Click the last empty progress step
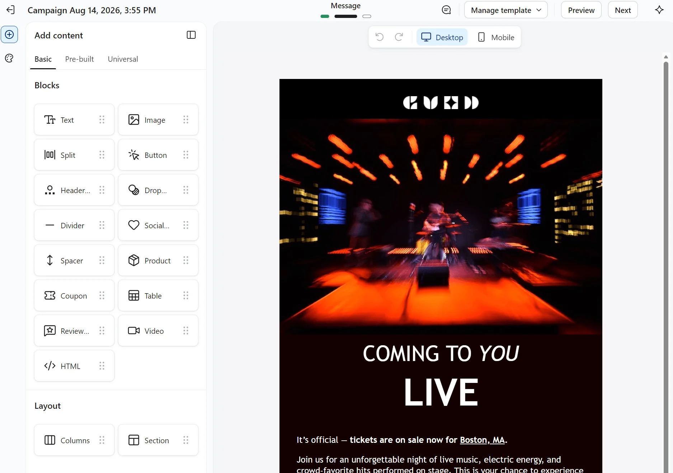This screenshot has height=473, width=673. pyautogui.click(x=367, y=16)
